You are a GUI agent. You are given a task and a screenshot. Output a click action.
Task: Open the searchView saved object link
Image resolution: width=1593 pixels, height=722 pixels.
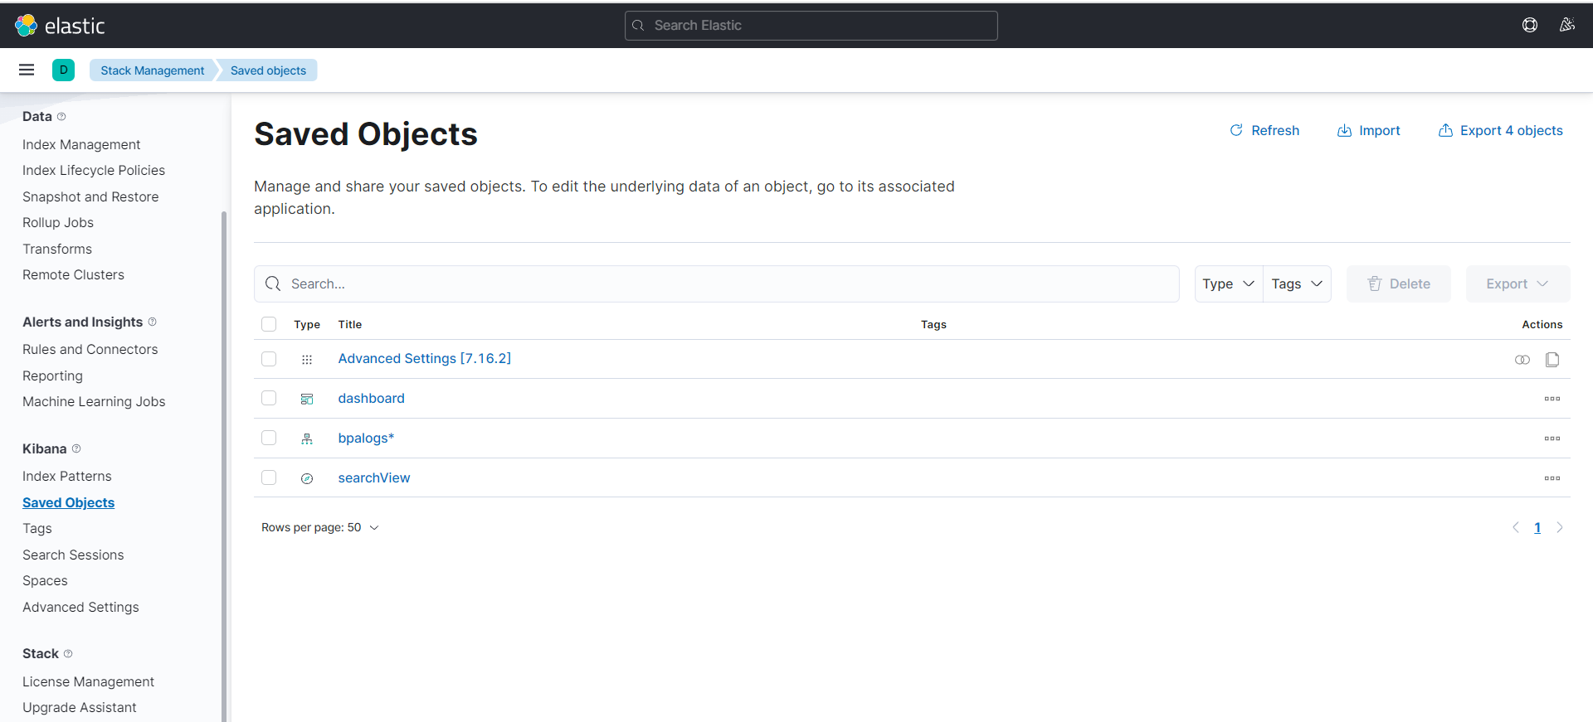374,478
